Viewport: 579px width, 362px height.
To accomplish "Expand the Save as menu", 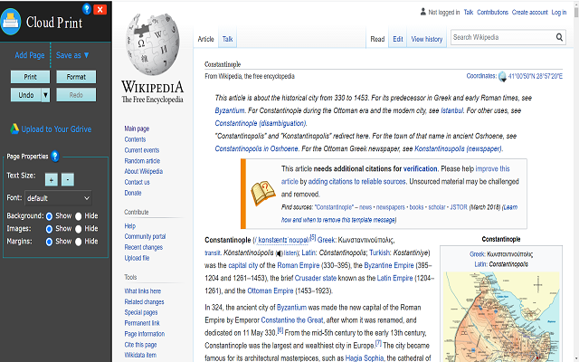I will click(72, 55).
